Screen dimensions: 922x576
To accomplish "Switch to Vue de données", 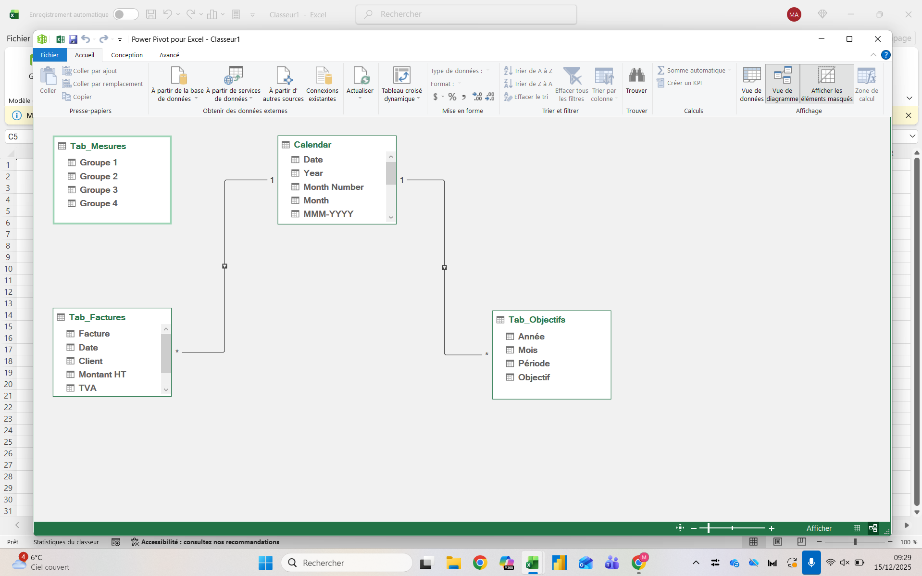I will [x=752, y=84].
